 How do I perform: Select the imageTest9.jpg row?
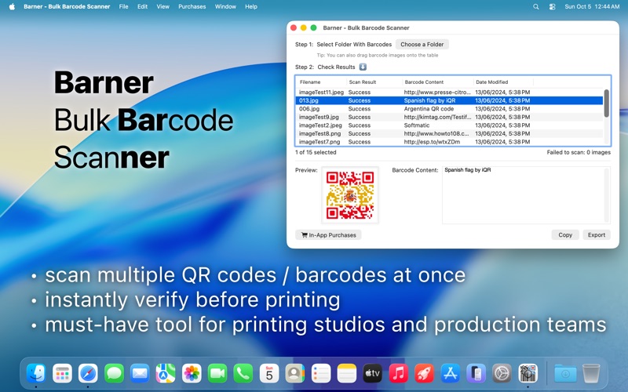click(x=449, y=117)
